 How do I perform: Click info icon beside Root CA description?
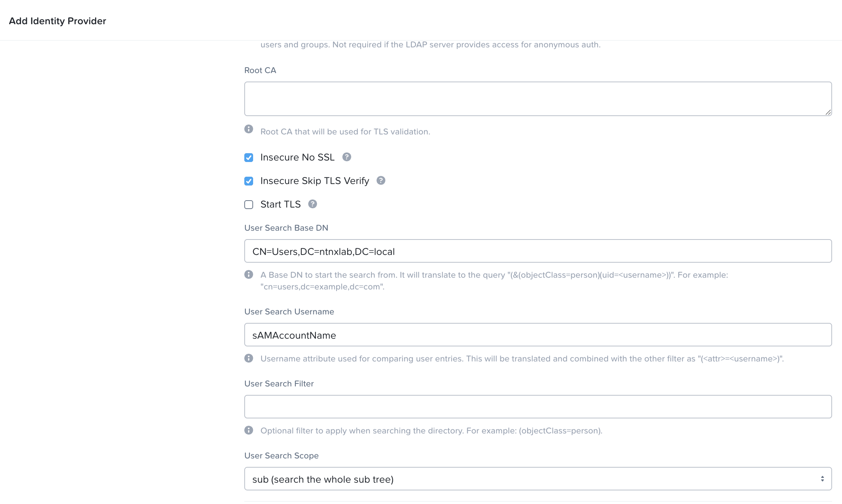tap(249, 129)
